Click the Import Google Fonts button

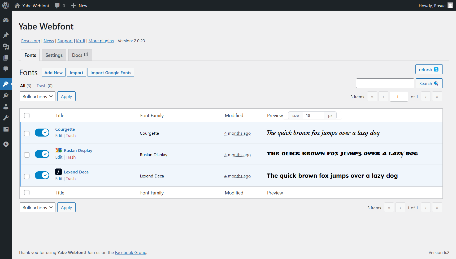111,72
